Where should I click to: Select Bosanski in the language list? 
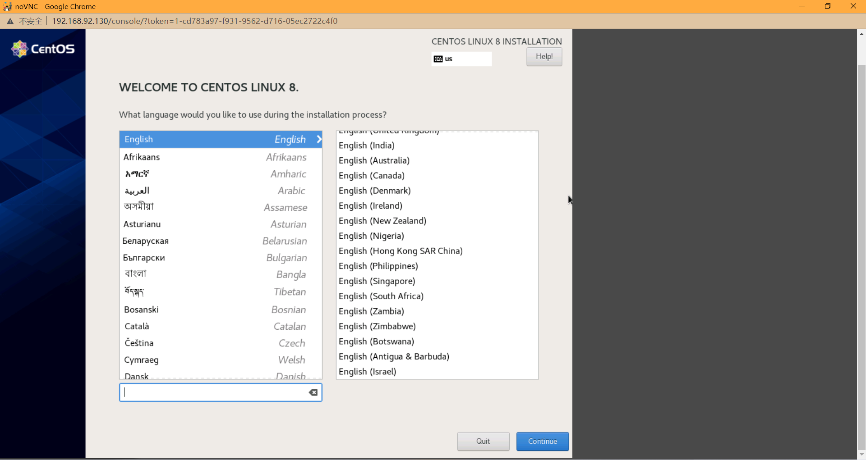click(221, 310)
